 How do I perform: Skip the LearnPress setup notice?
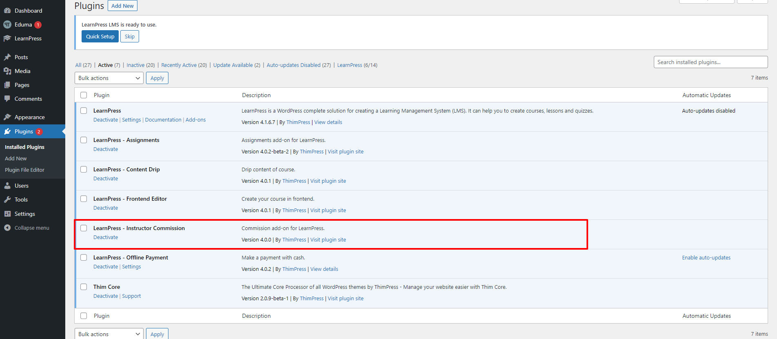(130, 36)
